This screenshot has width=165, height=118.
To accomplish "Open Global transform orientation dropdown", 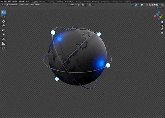I will coord(72,5).
